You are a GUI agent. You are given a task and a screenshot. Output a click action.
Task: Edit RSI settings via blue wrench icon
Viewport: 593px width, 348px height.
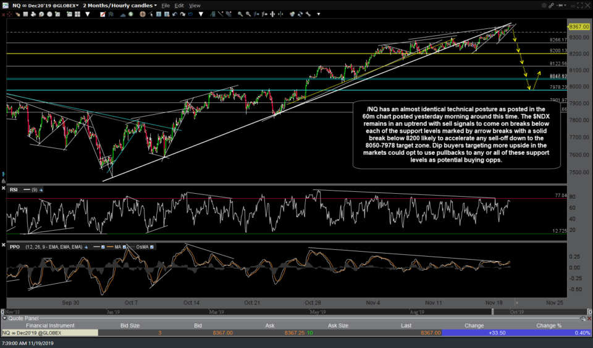[x=41, y=189]
